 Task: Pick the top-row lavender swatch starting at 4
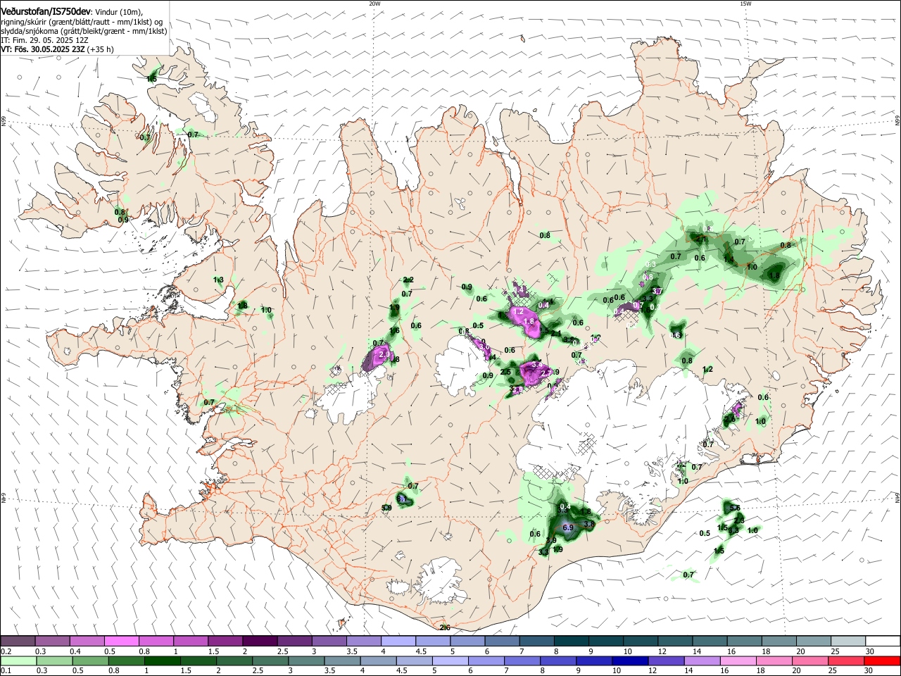397,641
